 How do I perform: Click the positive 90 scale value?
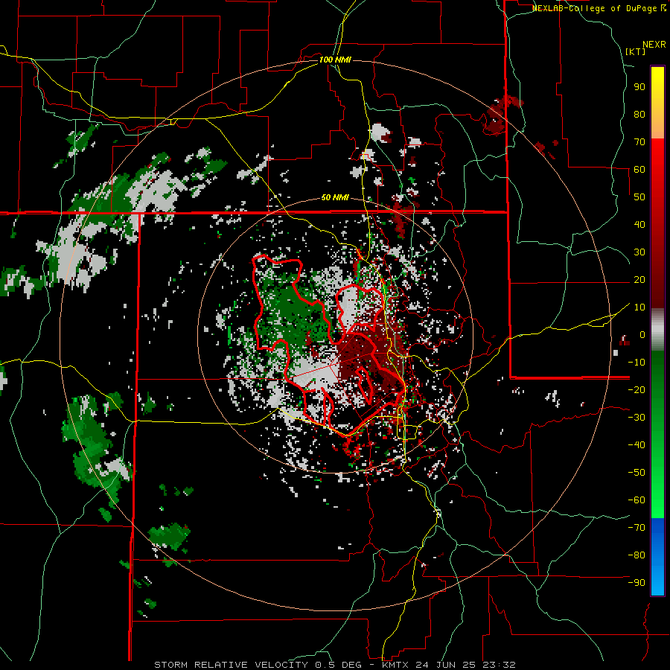coord(639,87)
